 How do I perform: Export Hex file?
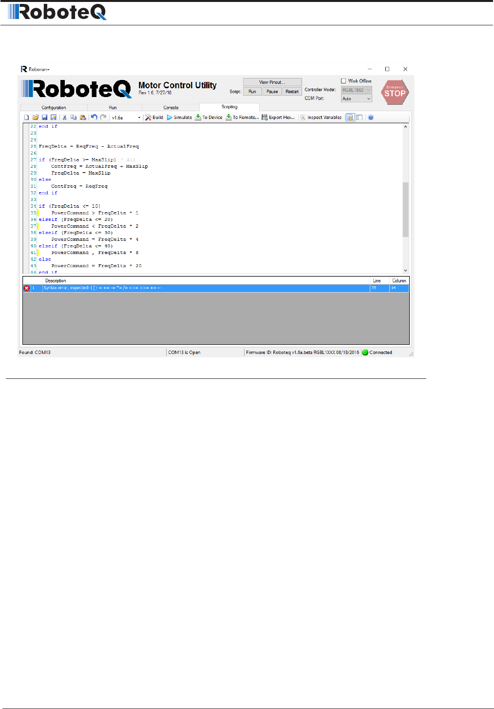coord(278,118)
